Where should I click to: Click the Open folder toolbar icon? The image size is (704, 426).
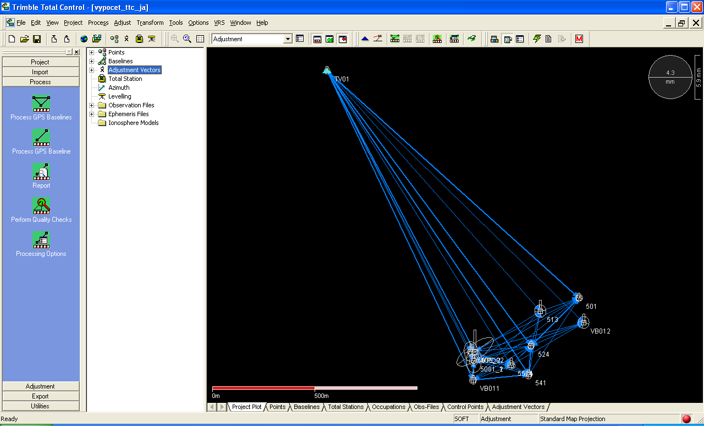pyautogui.click(x=24, y=39)
